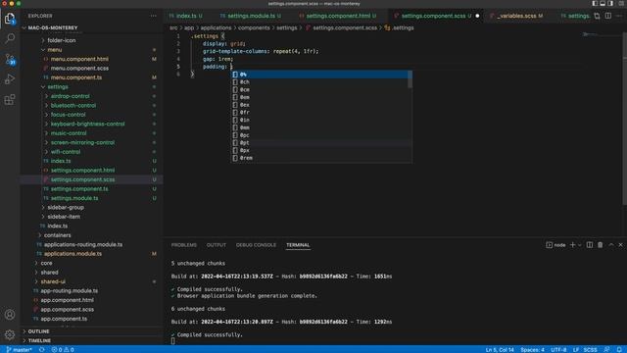Click UTF-8 encoding status item
This screenshot has width=627, height=353.
pyautogui.click(x=558, y=350)
